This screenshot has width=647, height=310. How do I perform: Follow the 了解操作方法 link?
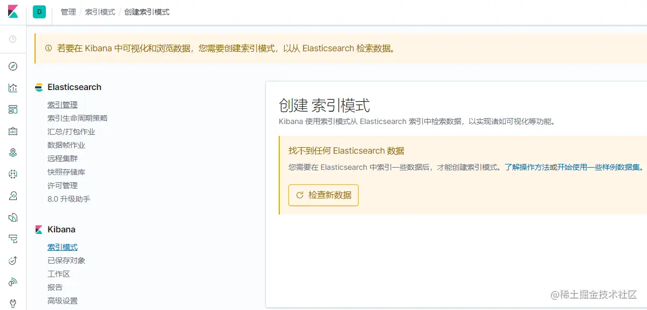pyautogui.click(x=527, y=167)
